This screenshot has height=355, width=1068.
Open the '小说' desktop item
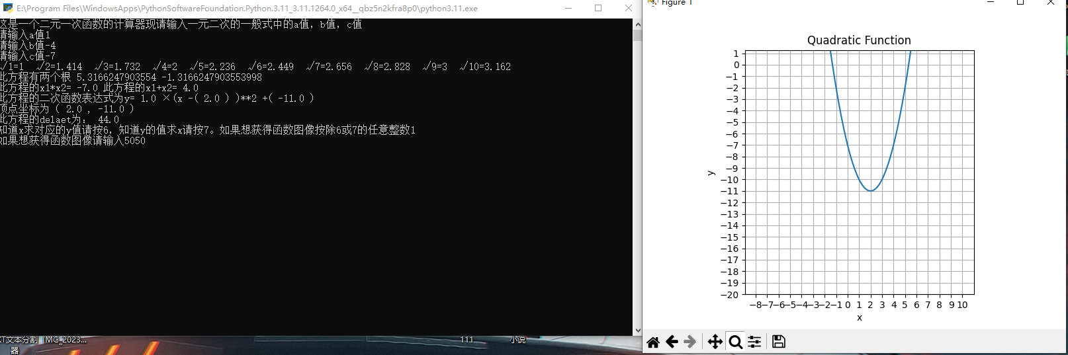point(517,340)
